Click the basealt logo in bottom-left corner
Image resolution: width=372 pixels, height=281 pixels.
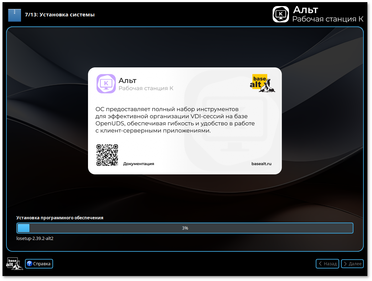click(x=14, y=264)
